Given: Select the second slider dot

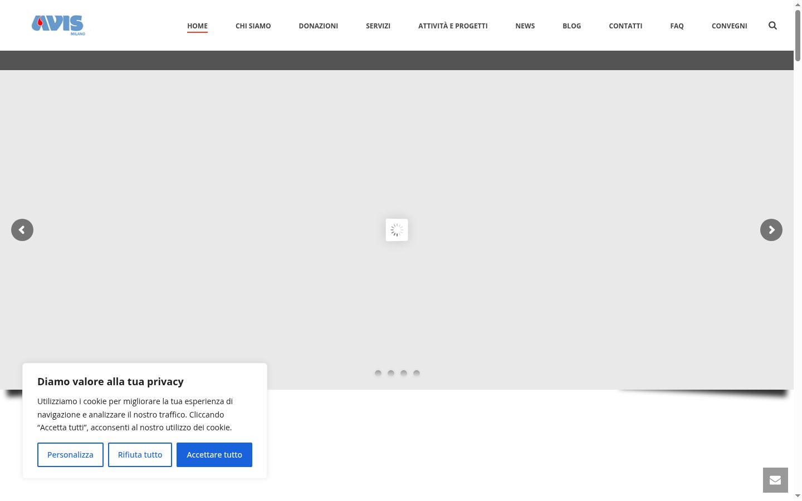Looking at the screenshot, I should coord(391,373).
